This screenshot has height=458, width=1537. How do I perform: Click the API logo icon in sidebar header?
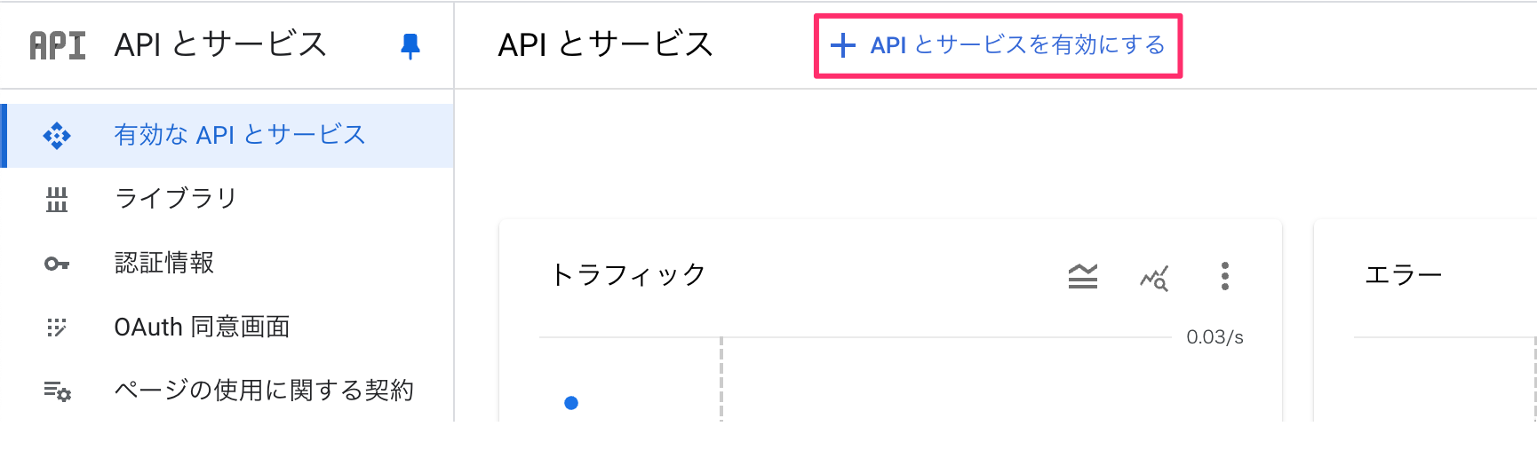[x=58, y=45]
